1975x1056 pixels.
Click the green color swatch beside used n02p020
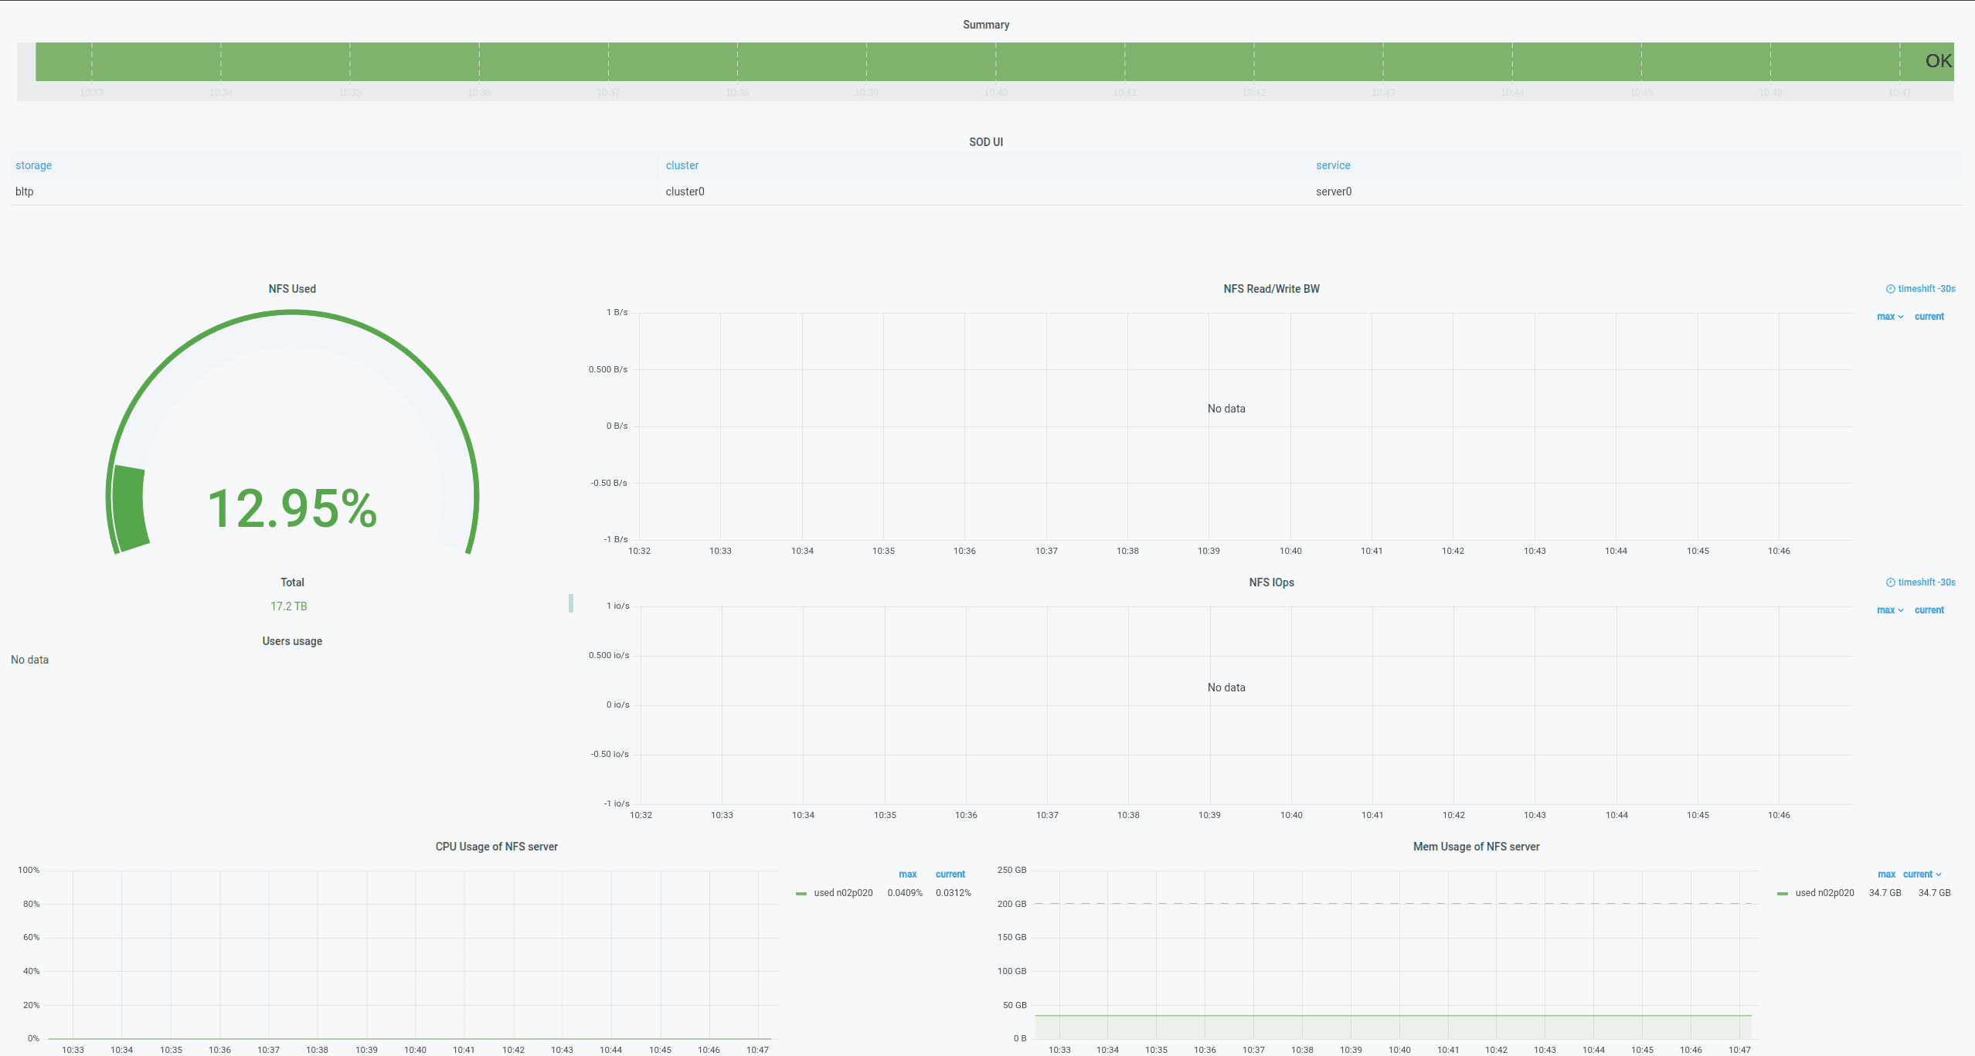(801, 892)
